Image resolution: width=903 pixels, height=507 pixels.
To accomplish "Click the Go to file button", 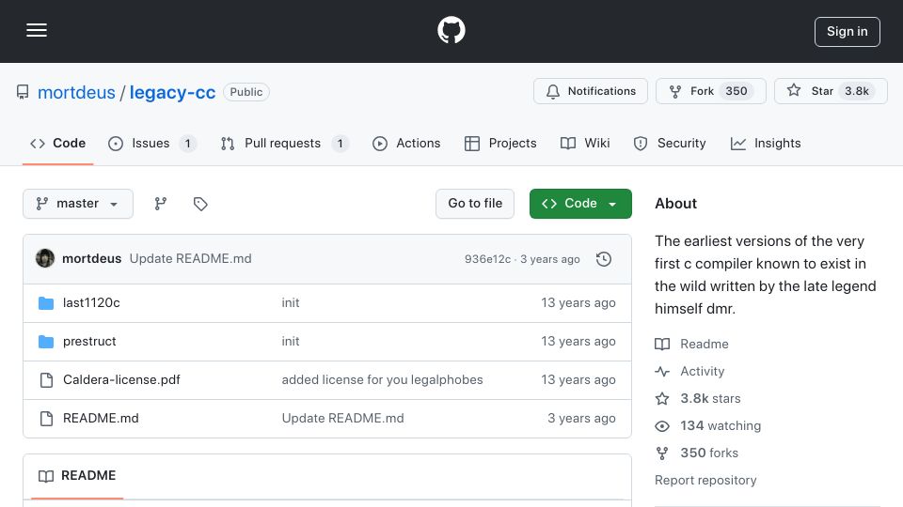I will click(474, 204).
